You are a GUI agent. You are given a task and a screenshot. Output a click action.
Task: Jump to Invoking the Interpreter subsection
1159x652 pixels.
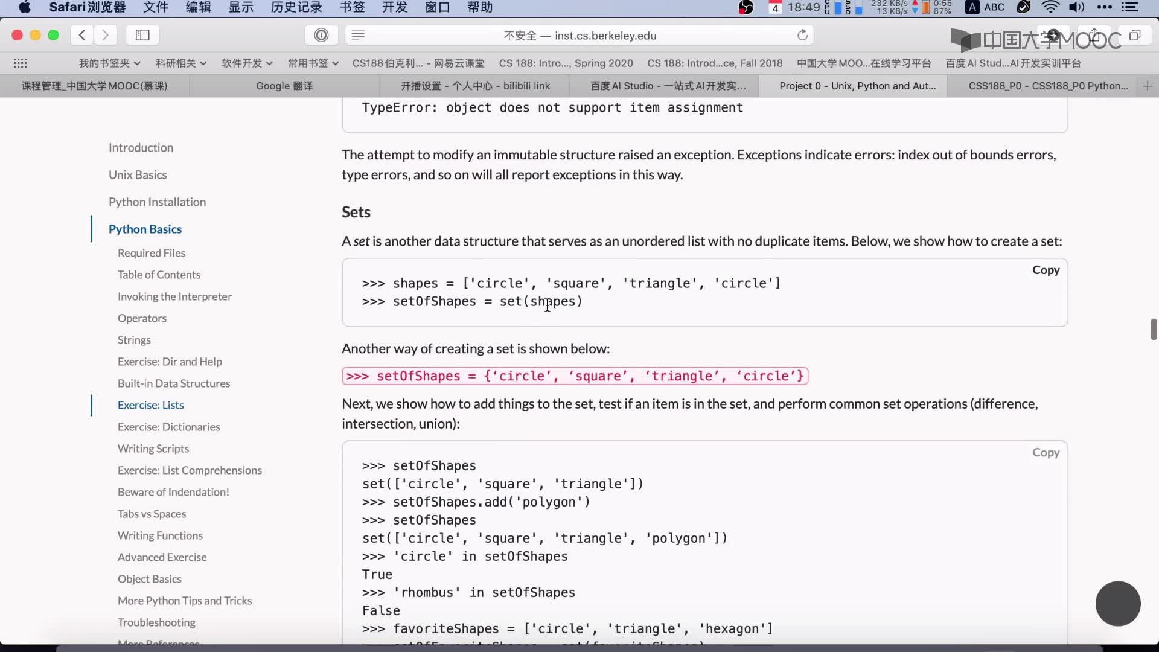coord(174,296)
